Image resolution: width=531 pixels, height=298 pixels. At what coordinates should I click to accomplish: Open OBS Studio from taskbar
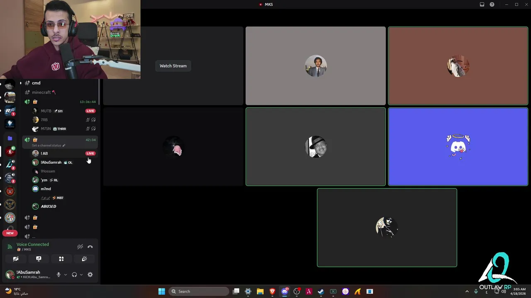click(x=297, y=291)
